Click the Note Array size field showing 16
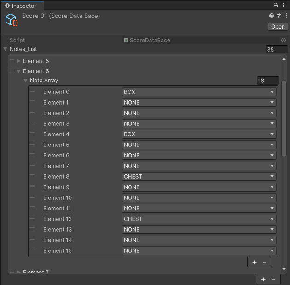 (x=267, y=81)
